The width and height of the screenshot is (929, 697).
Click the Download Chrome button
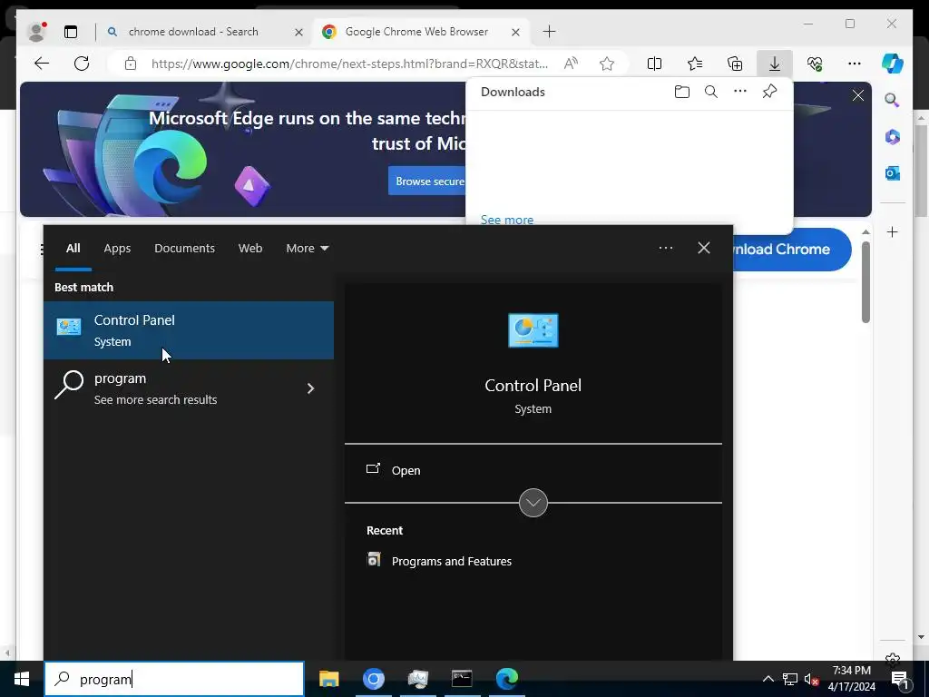click(x=790, y=250)
